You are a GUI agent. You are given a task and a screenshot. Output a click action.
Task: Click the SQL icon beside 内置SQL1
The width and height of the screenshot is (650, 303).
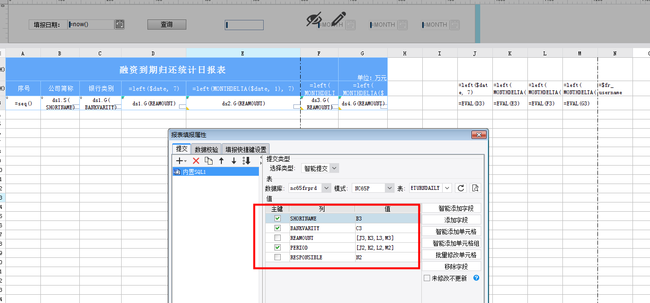pyautogui.click(x=177, y=172)
